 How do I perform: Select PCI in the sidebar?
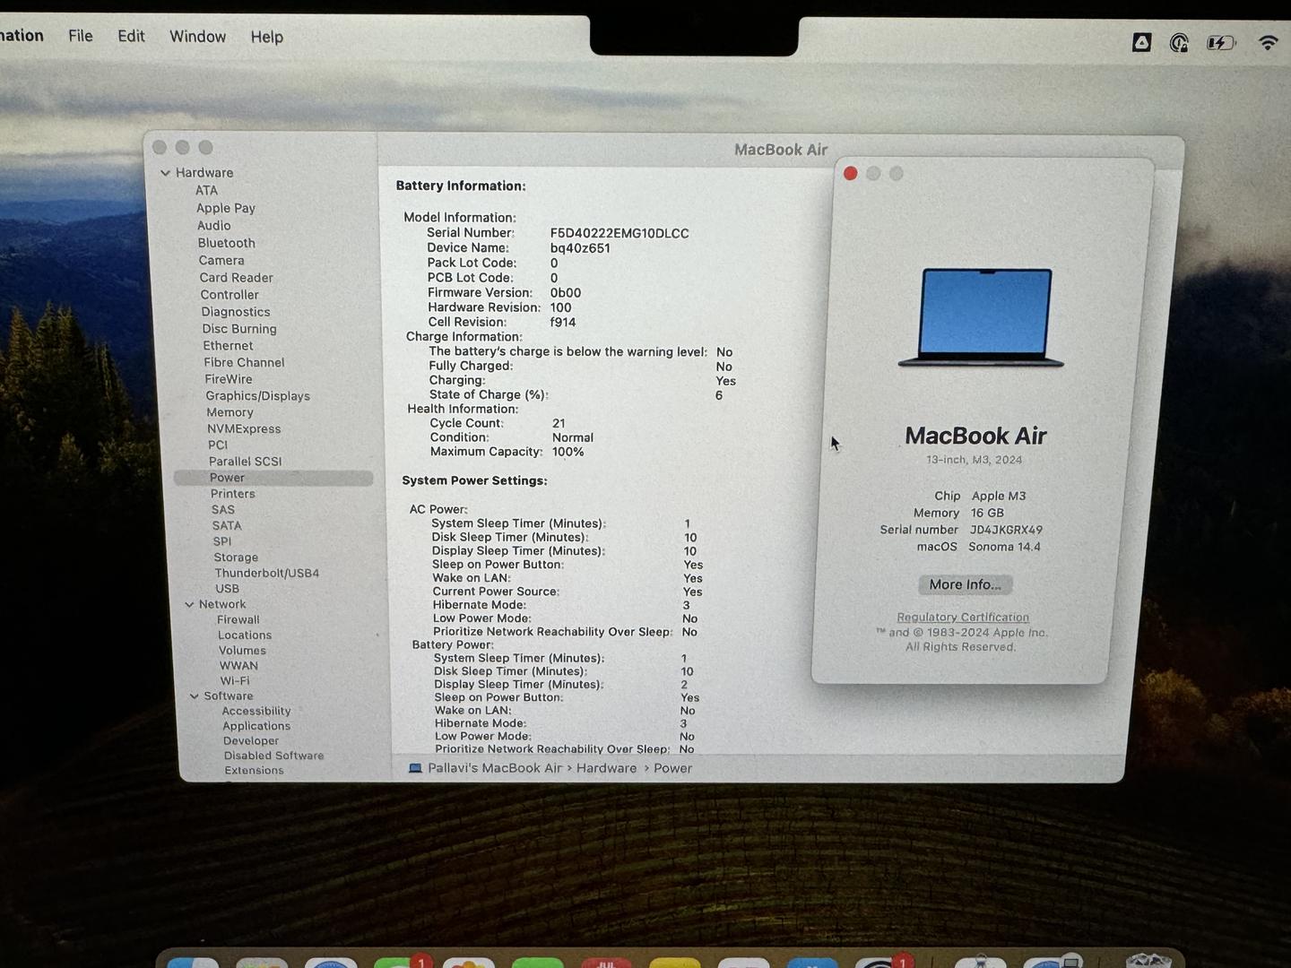pyautogui.click(x=218, y=445)
